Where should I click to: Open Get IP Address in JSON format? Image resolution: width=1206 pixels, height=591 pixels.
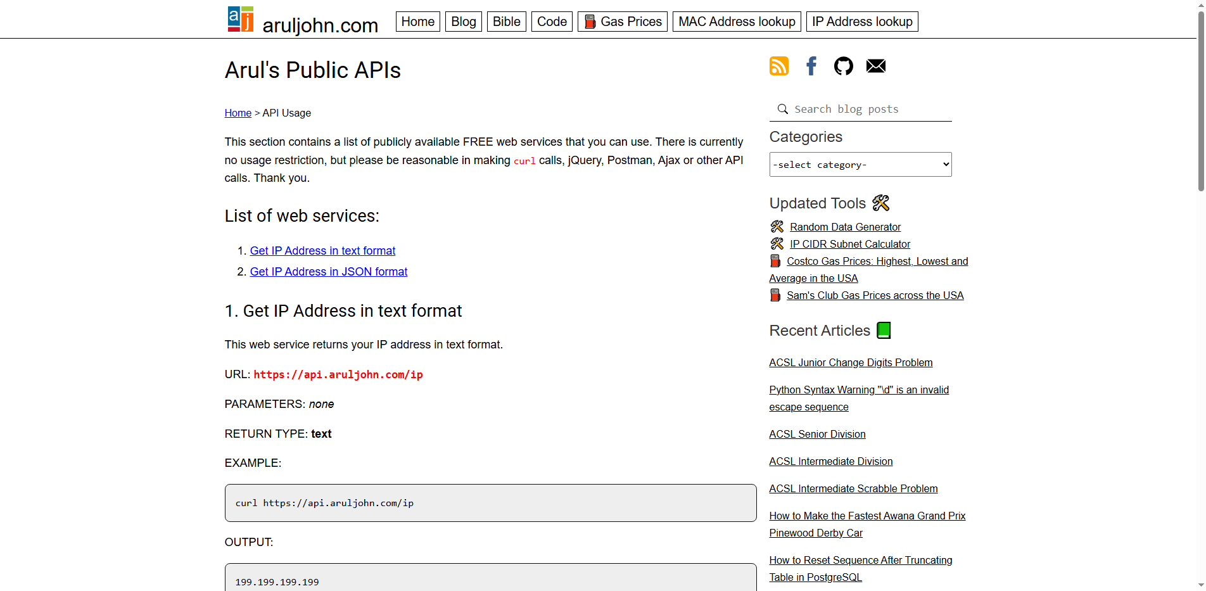click(x=328, y=271)
